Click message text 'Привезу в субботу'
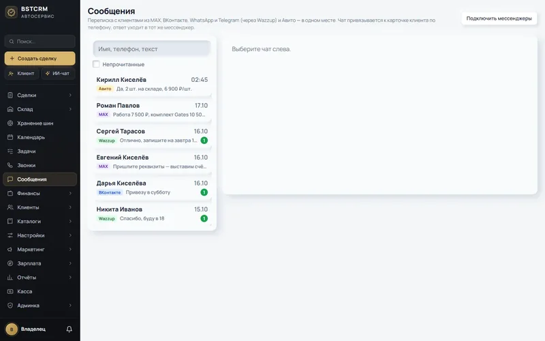545x341 pixels. point(148,192)
